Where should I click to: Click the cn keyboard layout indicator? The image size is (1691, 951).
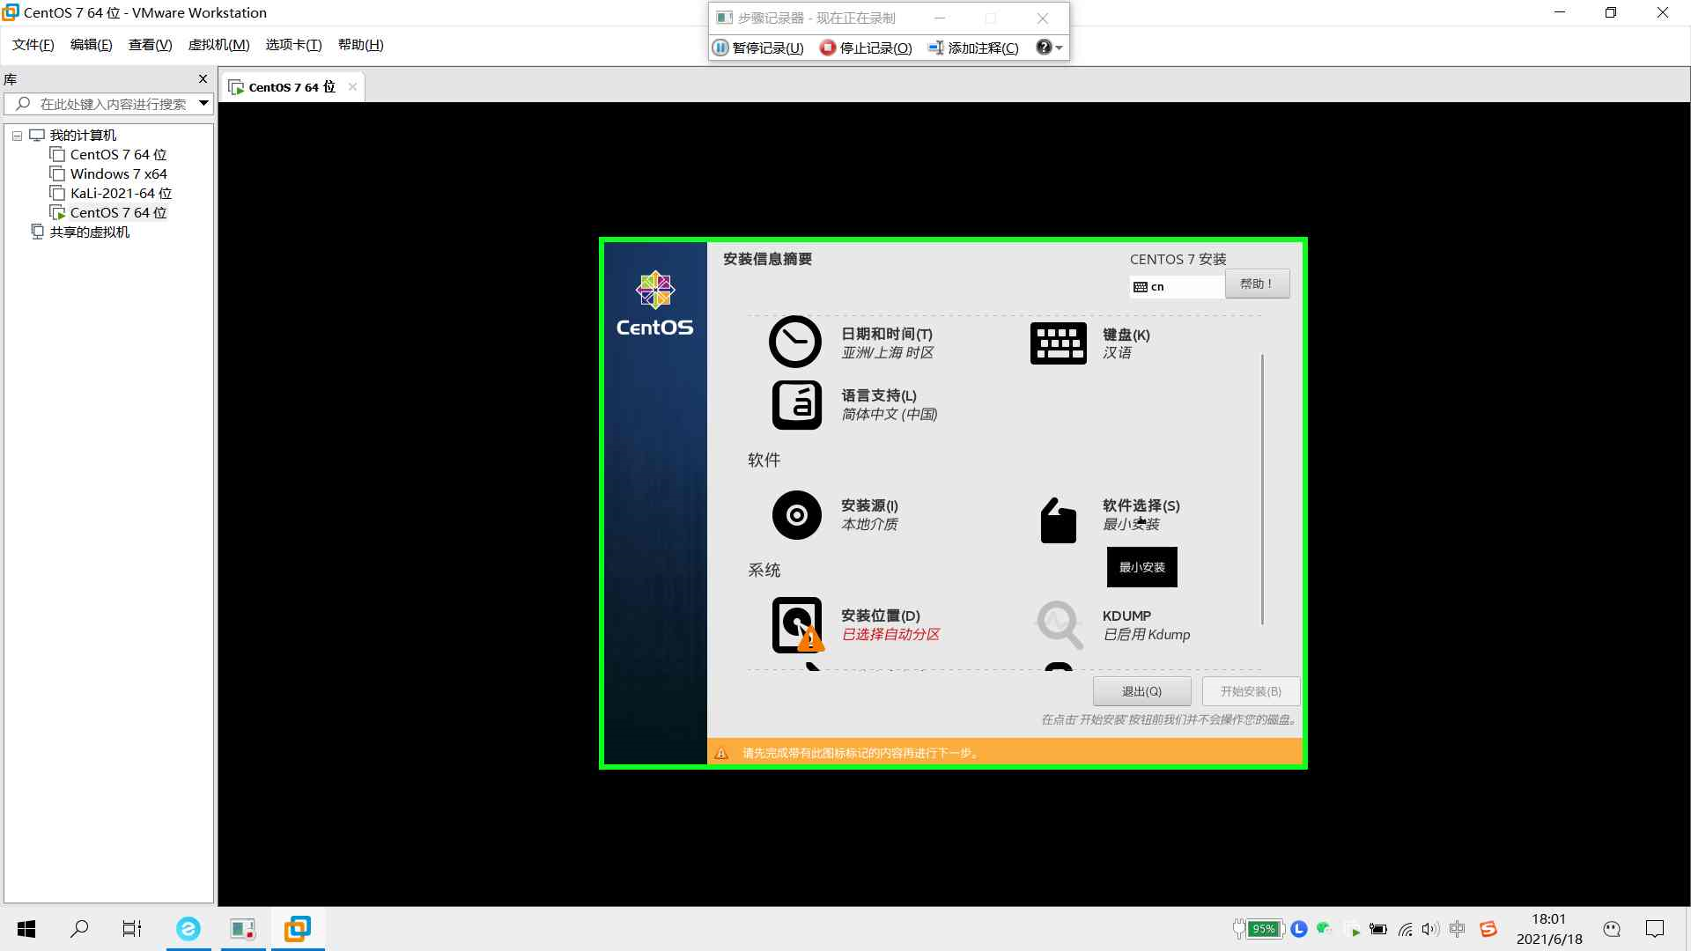coord(1176,287)
